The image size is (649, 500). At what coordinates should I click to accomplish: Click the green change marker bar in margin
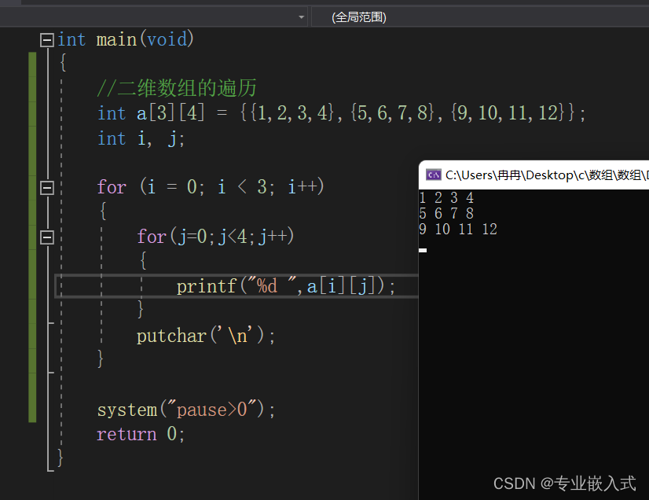pos(32,236)
